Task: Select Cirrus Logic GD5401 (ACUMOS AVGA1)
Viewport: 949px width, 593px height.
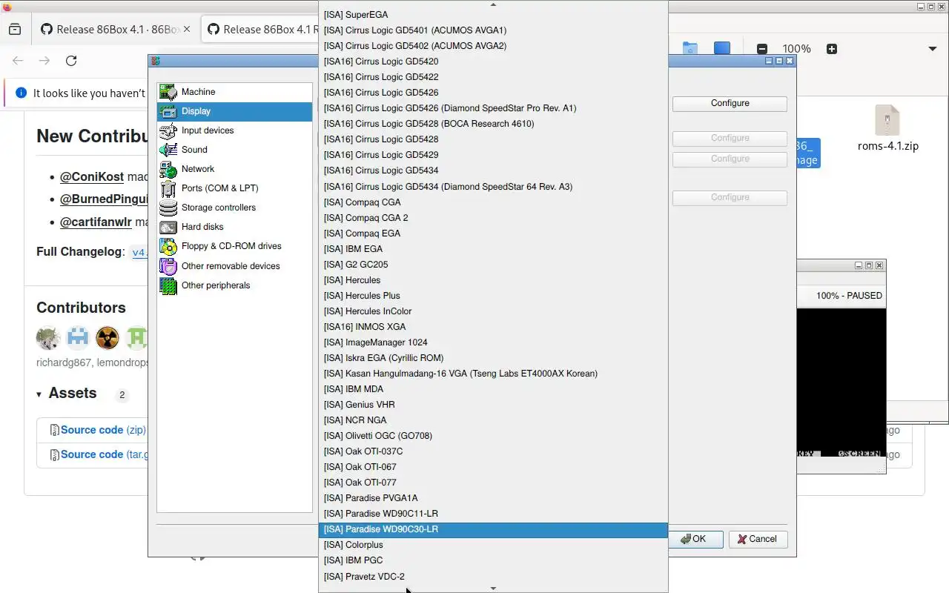Action: [x=493, y=30]
